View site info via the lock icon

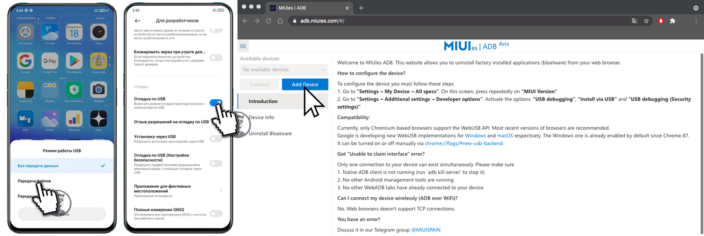coord(295,21)
